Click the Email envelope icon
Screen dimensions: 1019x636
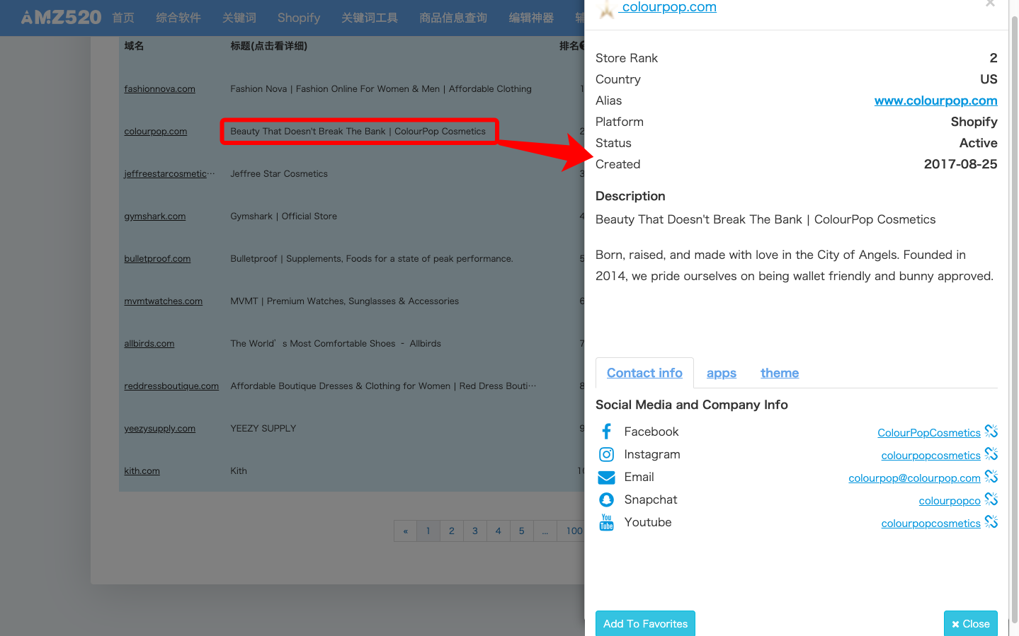click(606, 478)
